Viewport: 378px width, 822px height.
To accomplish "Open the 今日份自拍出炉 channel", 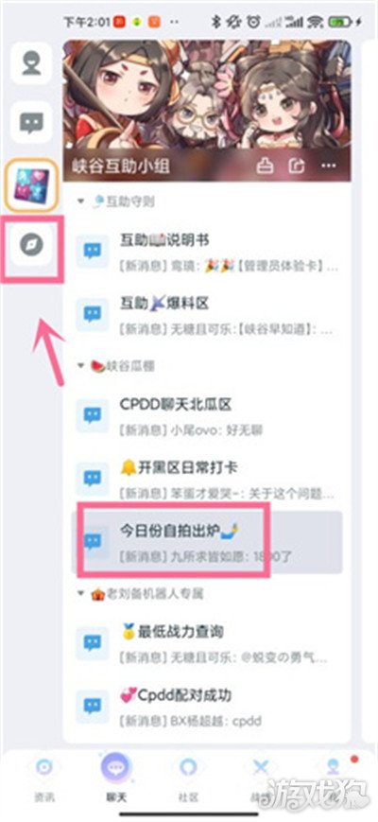I will 207,542.
